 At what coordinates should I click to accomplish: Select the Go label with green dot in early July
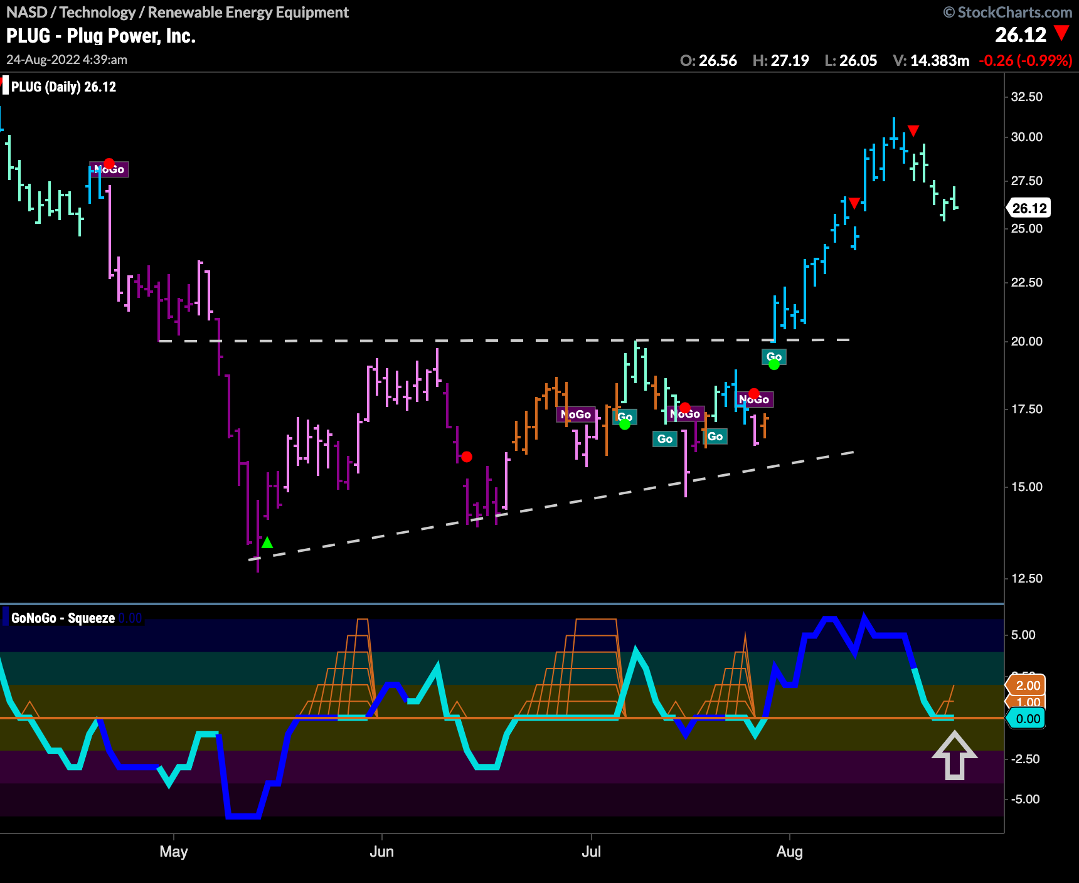click(x=625, y=417)
